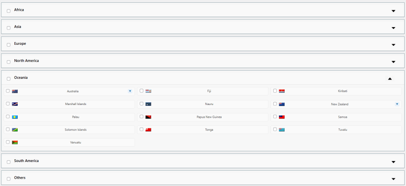Screen dimensions: 406x186
Task: Tick the New Zealand checkbox
Action: (275, 104)
